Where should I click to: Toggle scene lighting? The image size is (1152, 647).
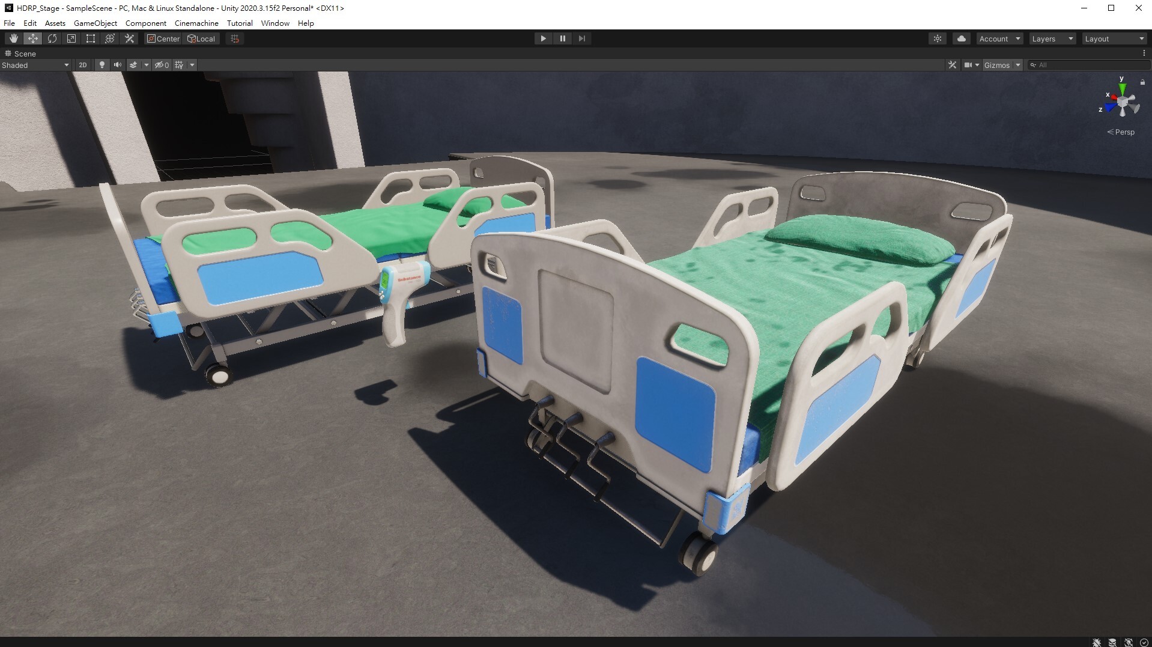click(102, 65)
